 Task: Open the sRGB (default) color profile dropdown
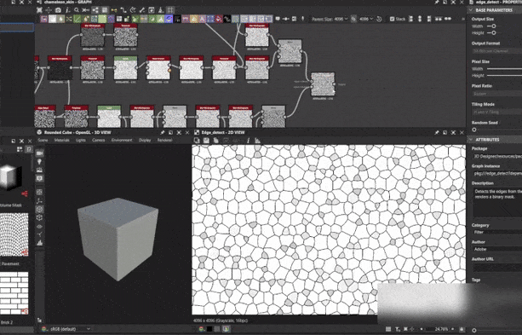pos(70,329)
